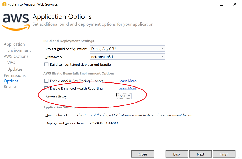Viewport: 242px width, 159px height.
Task: Click the AWS logo icon
Action: pos(16,21)
